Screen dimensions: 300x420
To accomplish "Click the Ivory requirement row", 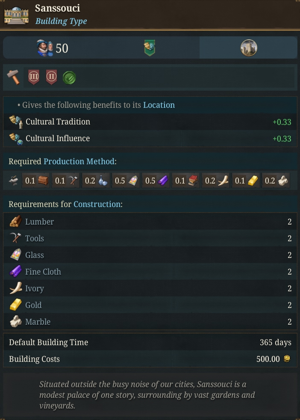I will click(x=150, y=288).
